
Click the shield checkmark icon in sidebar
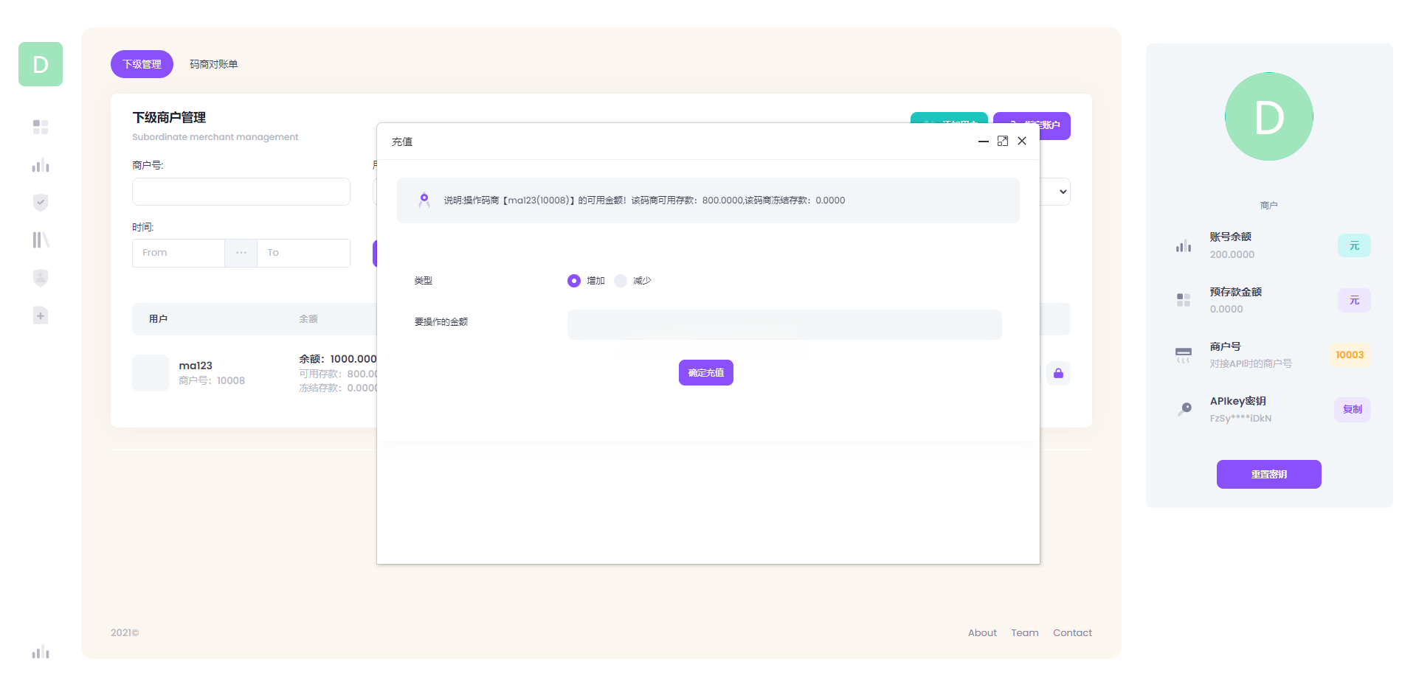[41, 202]
